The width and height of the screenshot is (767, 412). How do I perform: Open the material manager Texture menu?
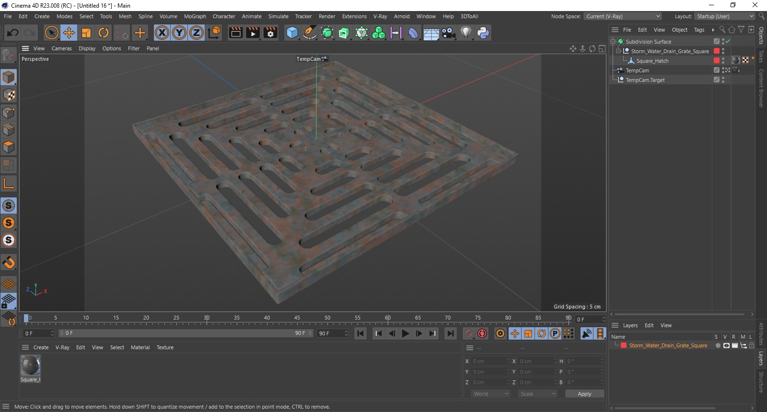(x=165, y=347)
